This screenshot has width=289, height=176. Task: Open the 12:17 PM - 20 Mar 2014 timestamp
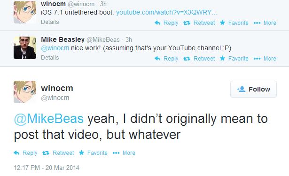(x=47, y=168)
